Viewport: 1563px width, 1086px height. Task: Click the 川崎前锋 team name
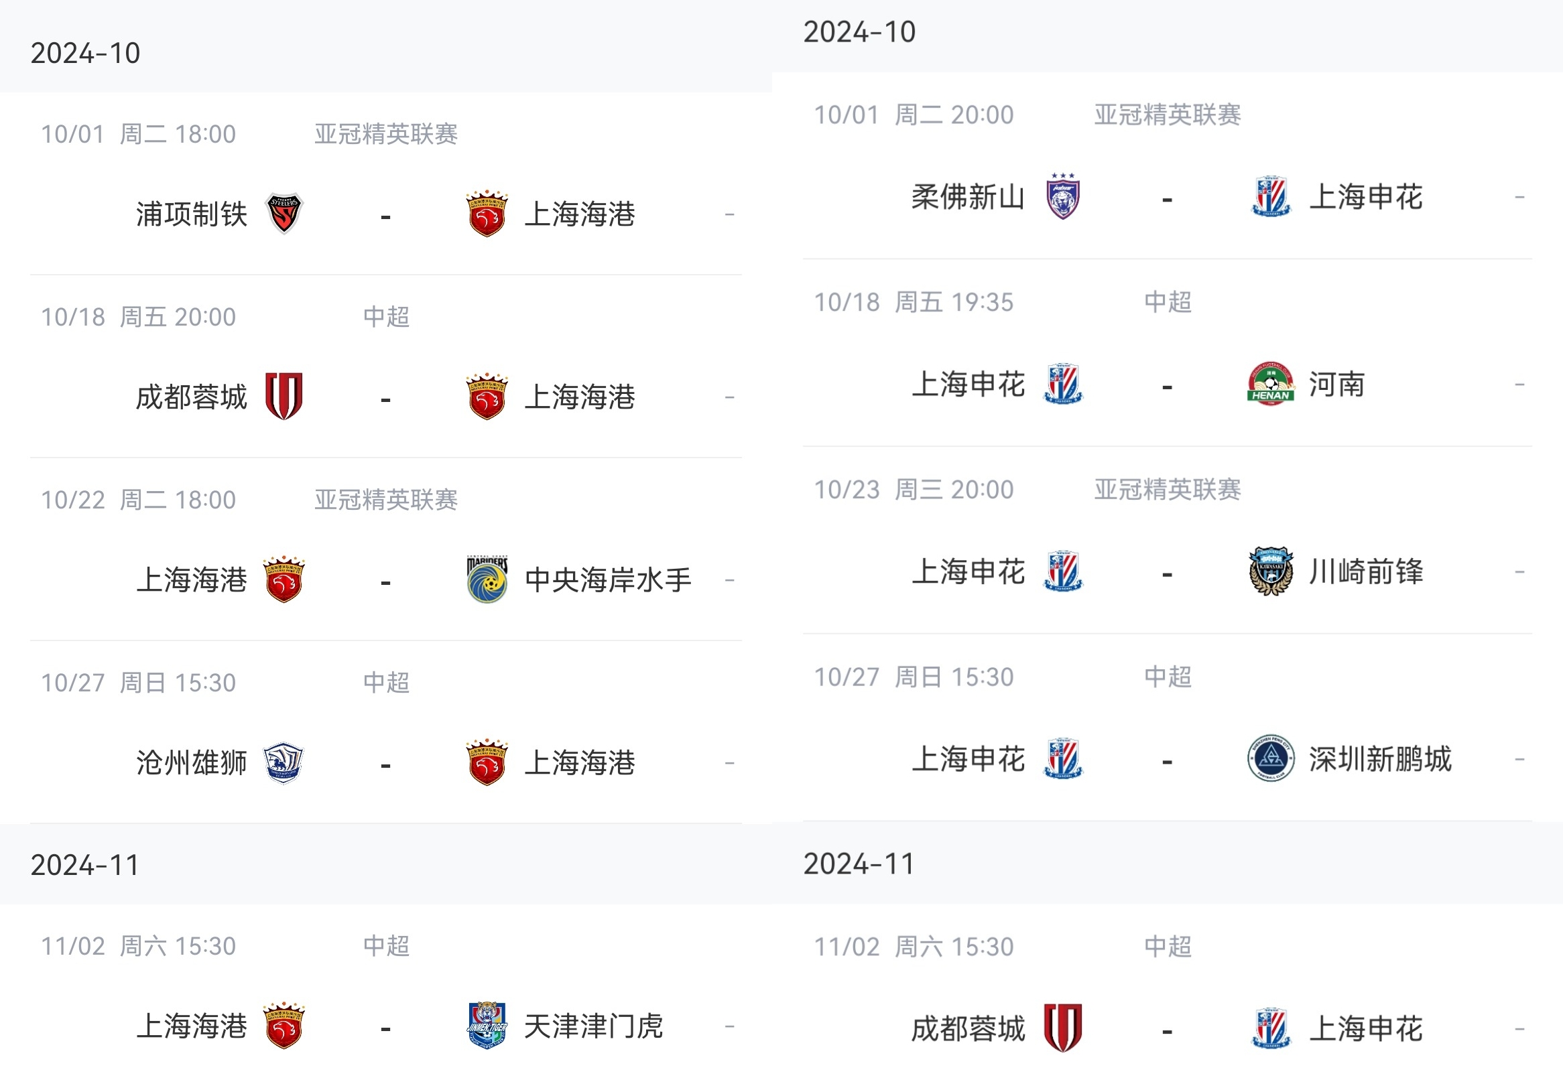1365,572
